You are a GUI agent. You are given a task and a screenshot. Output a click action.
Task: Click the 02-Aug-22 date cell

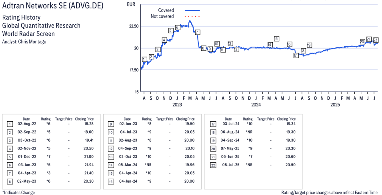pyautogui.click(x=26, y=124)
